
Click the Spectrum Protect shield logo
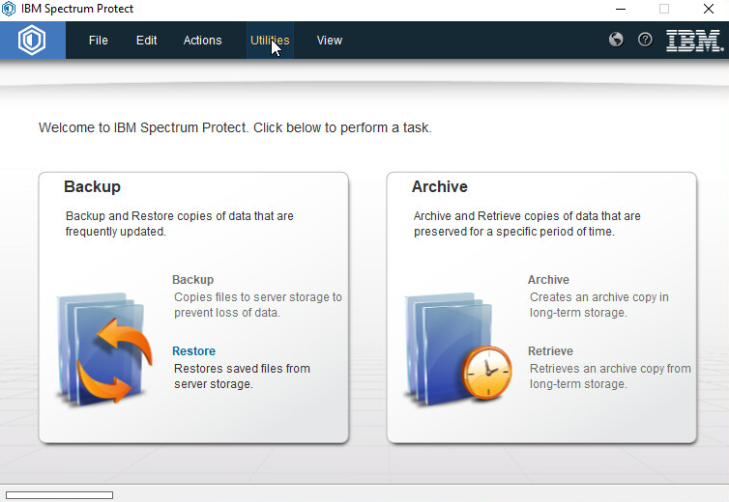point(32,41)
